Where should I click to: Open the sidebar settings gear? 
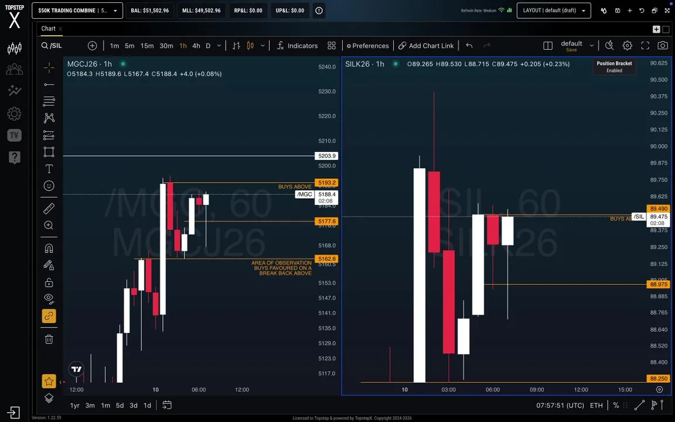point(14,114)
